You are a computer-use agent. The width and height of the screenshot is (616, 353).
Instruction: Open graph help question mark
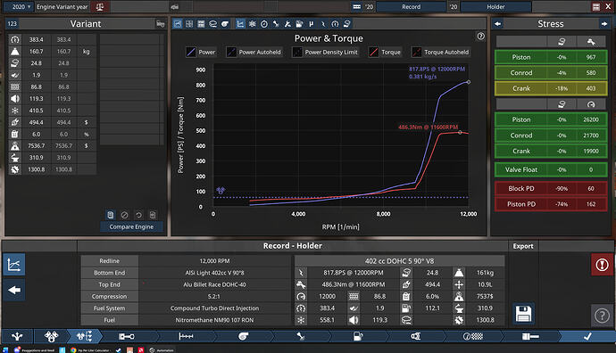(x=481, y=36)
